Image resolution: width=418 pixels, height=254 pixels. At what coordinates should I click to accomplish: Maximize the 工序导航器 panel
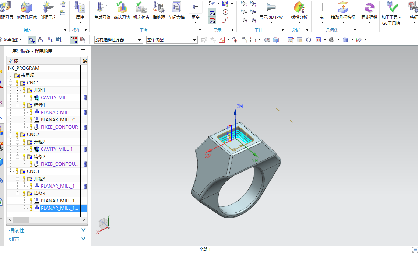[83, 51]
